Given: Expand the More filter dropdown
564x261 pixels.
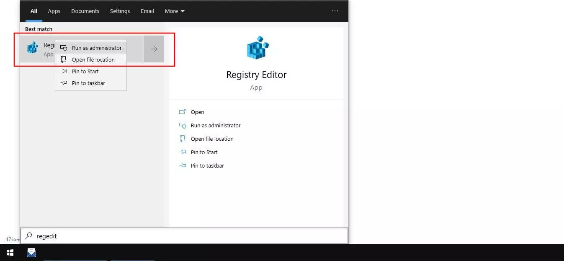Looking at the screenshot, I should coord(175,11).
